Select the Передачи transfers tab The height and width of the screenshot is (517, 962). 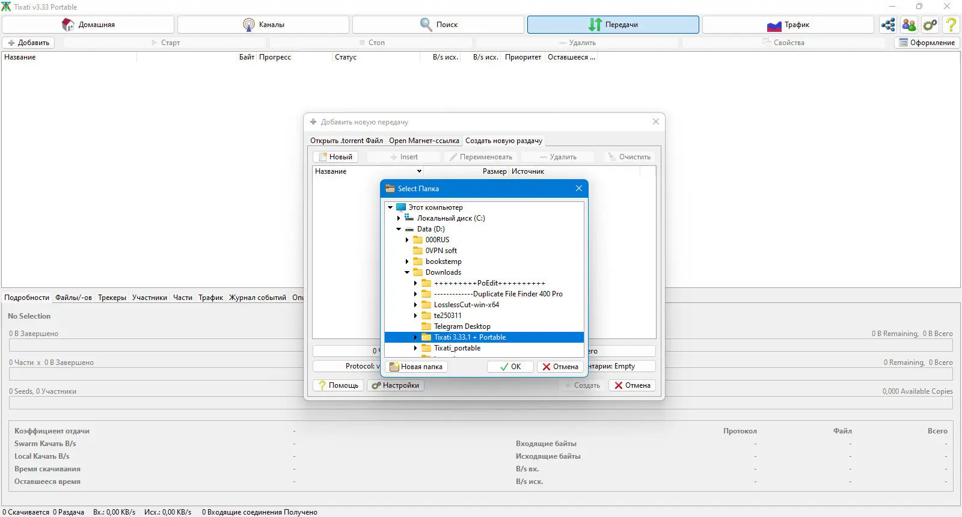[x=613, y=25]
